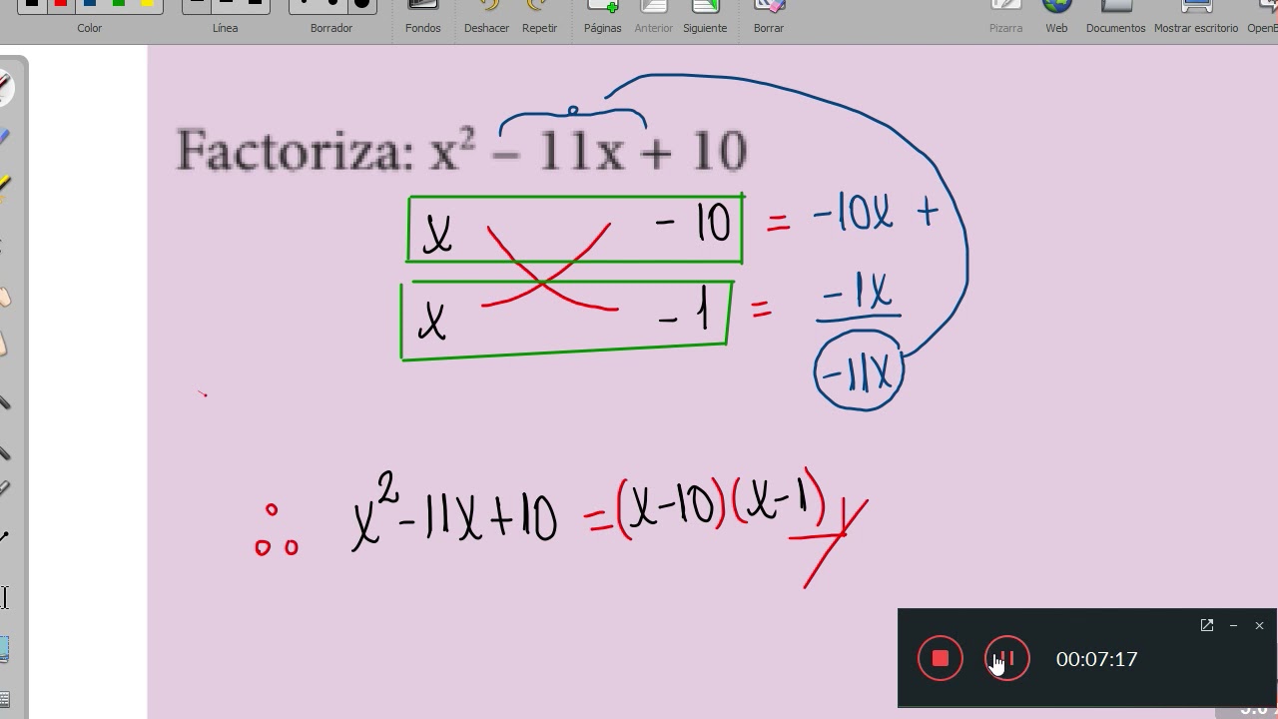Screen dimensions: 1278x719
Task: Open the Web browser mode
Action: [x=1056, y=17]
